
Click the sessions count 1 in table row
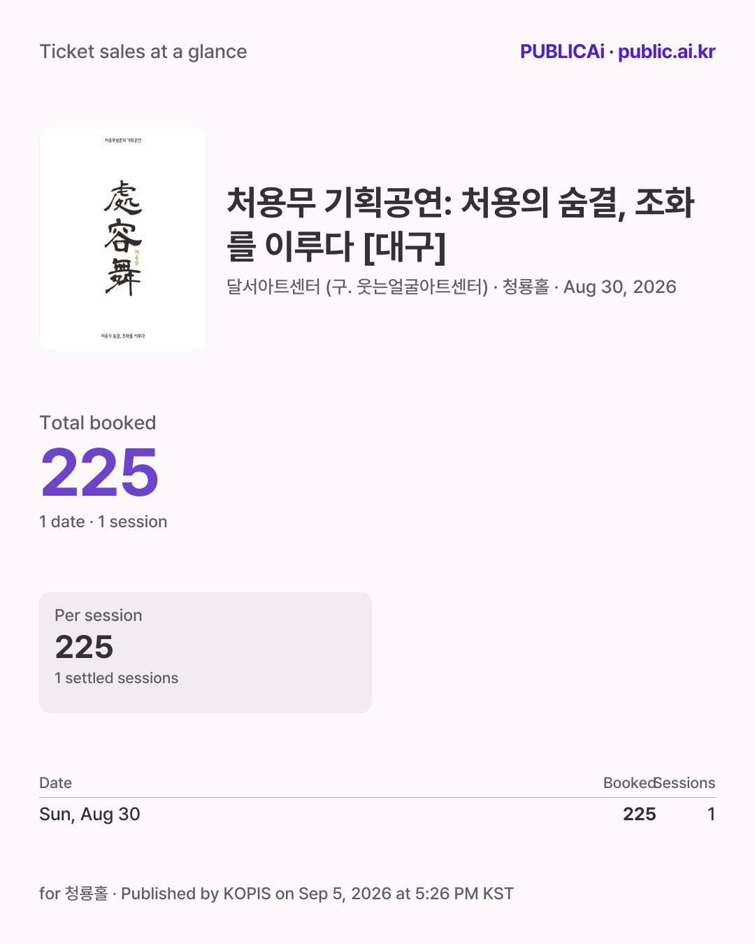(x=711, y=814)
